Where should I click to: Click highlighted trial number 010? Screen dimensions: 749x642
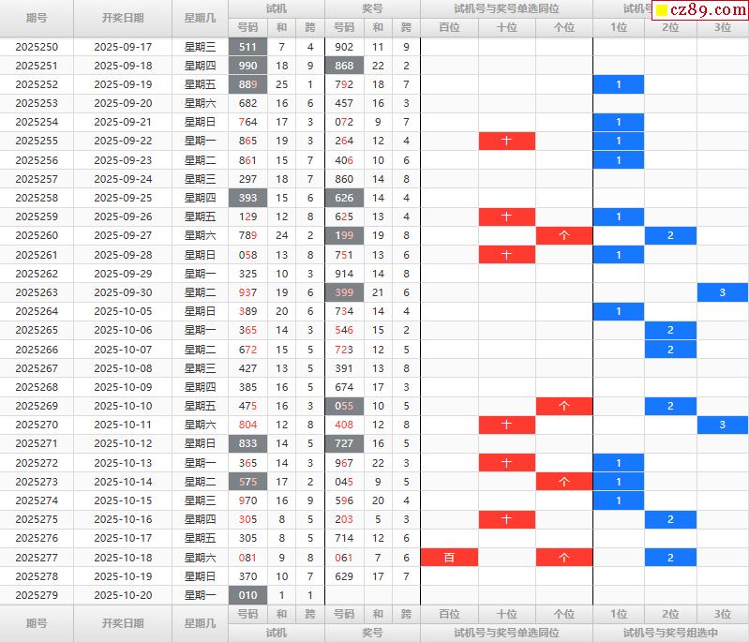pyautogui.click(x=247, y=595)
